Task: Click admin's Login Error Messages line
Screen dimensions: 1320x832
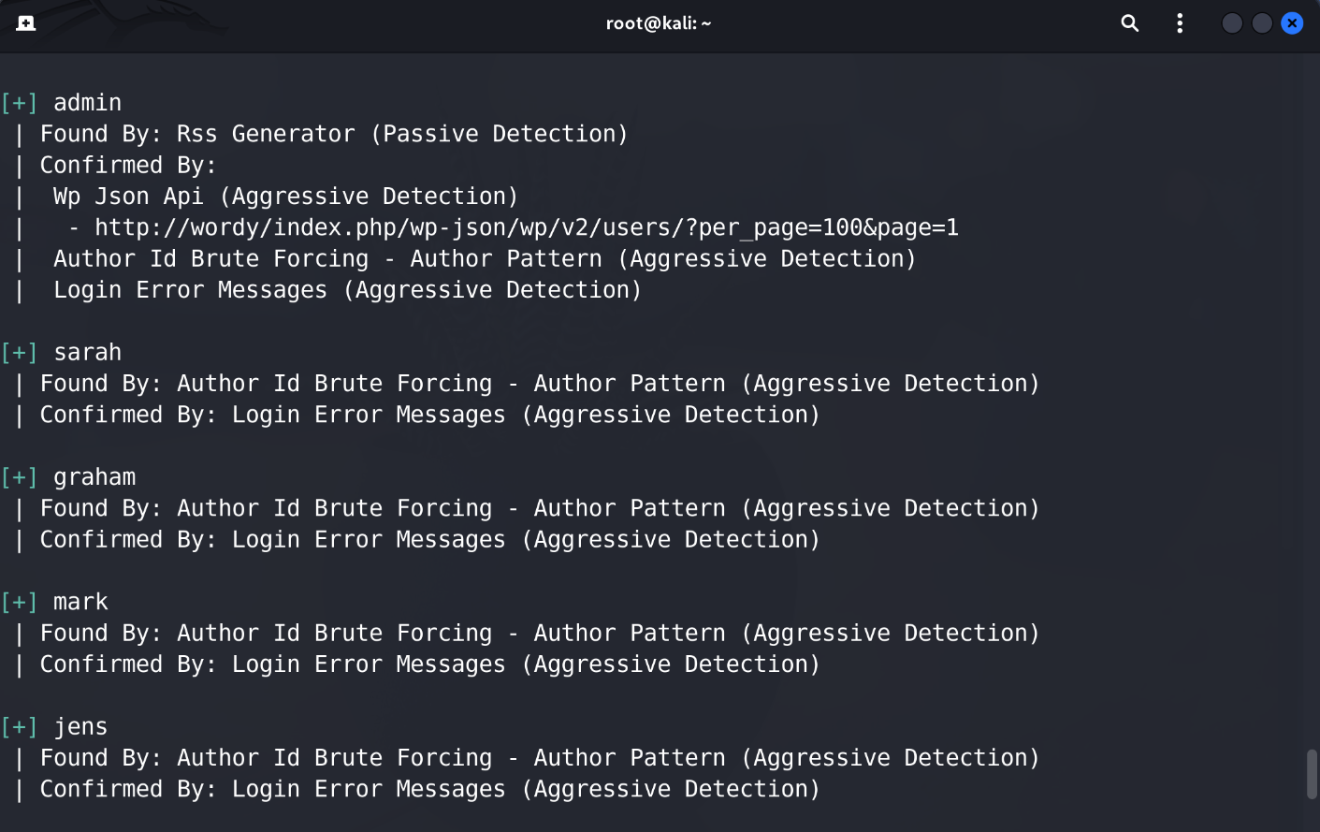Action: tap(347, 290)
